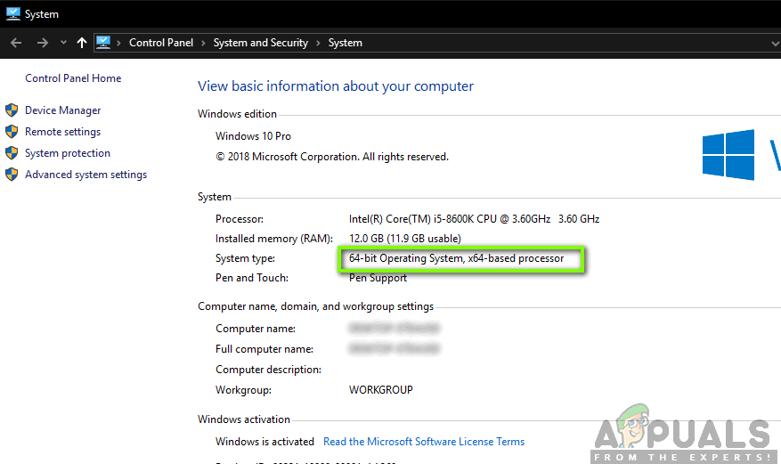Click the computer icon in address bar
Screen dimensions: 781x464
[x=103, y=42]
